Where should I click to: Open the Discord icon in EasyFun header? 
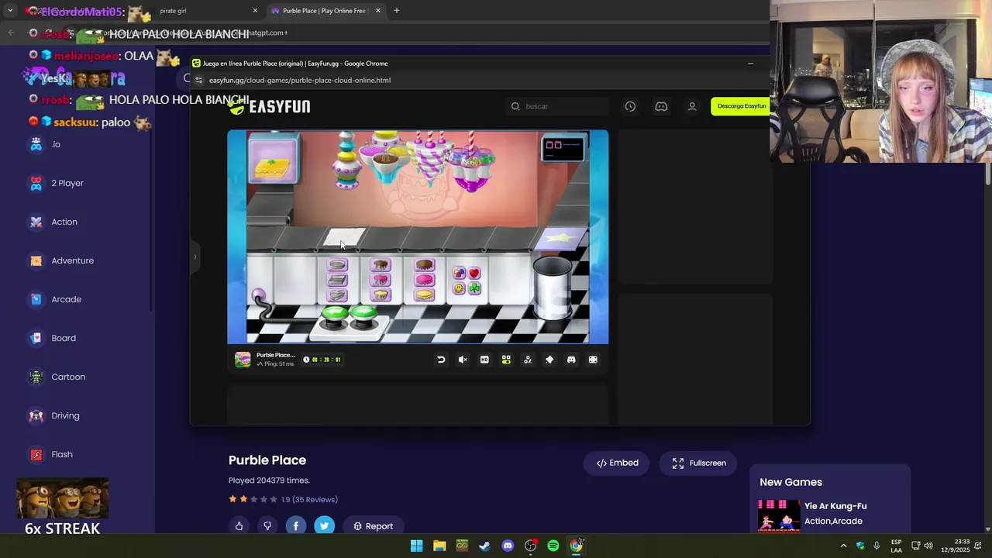661,106
